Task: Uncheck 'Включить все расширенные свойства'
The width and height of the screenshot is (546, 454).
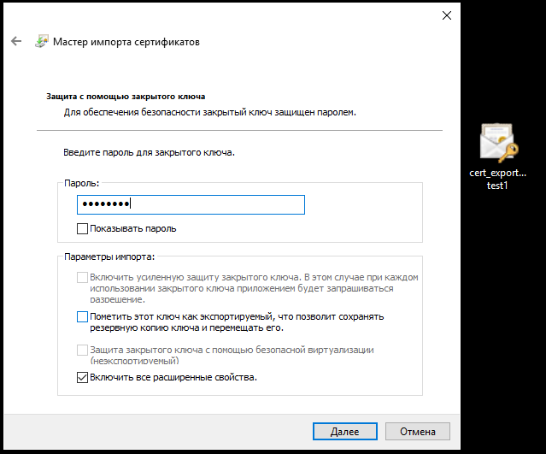Action: [83, 377]
